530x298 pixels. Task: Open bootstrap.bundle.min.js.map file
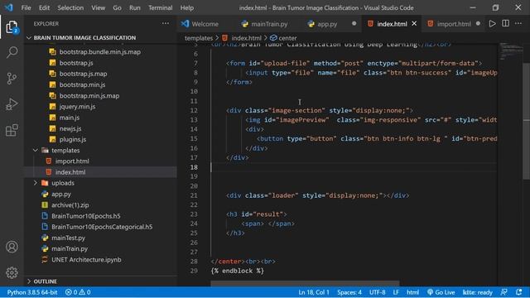[x=100, y=51]
